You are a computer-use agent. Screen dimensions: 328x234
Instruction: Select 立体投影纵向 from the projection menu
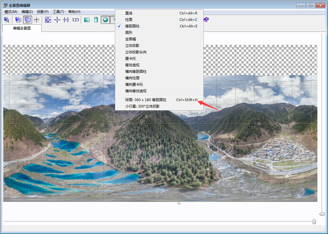pyautogui.click(x=159, y=52)
